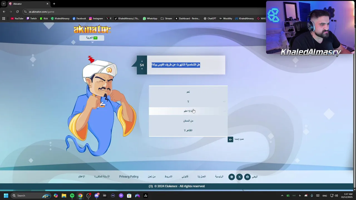The height and width of the screenshot is (200, 356).
Task: Open the round icon left of X in footer
Action: (x=232, y=177)
